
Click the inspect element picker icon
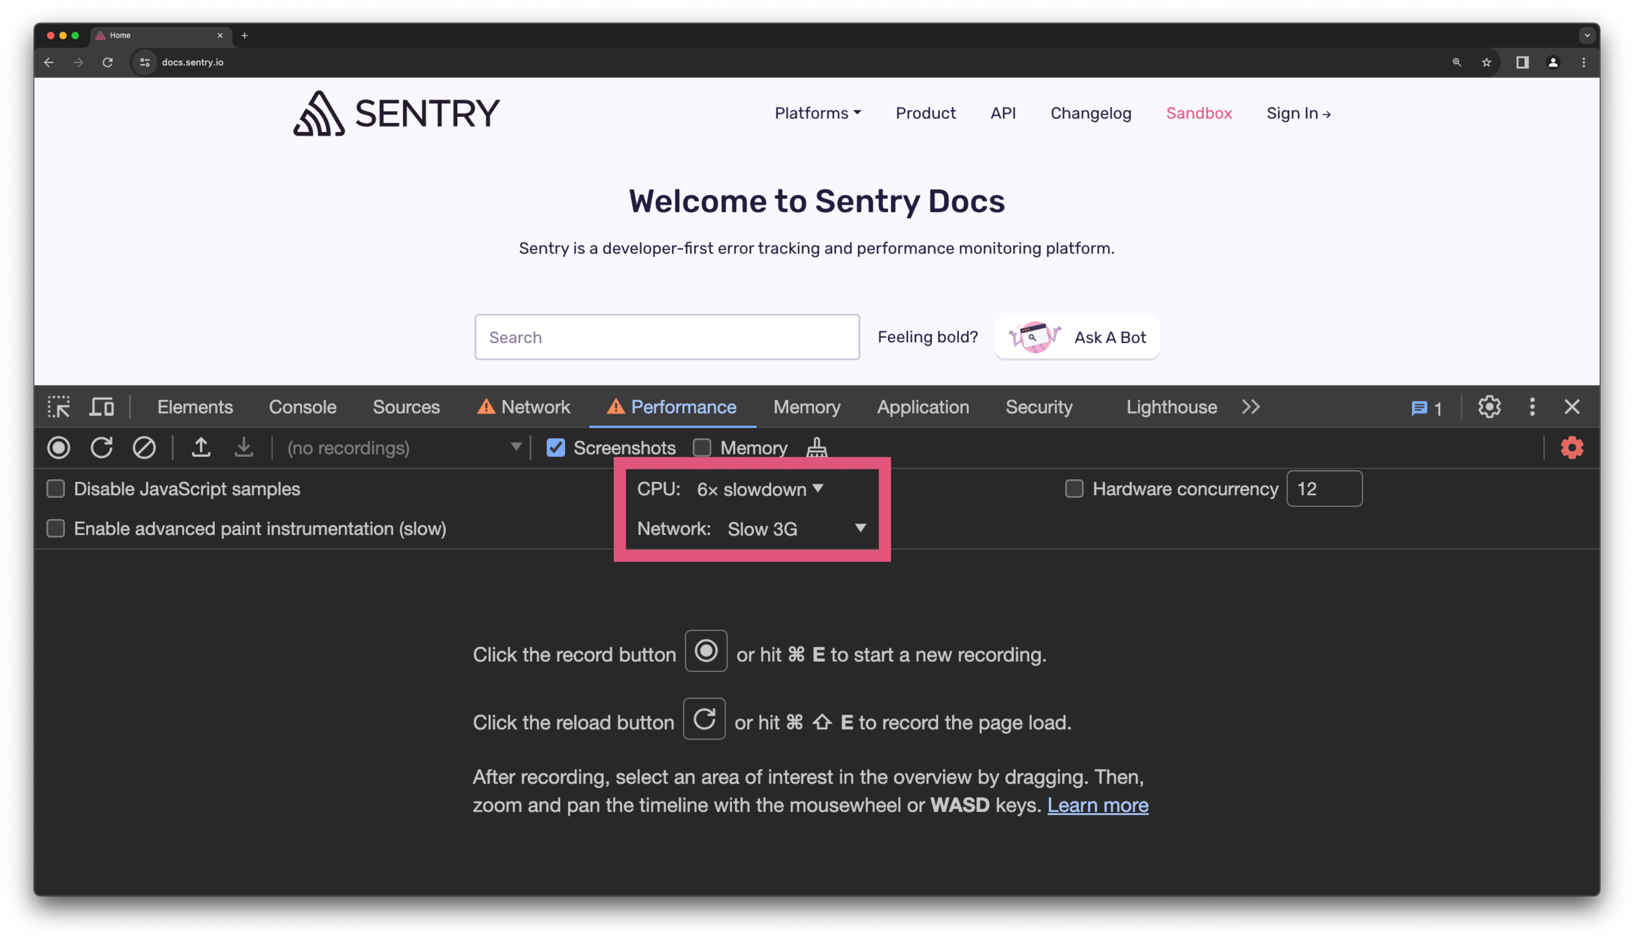pyautogui.click(x=58, y=407)
